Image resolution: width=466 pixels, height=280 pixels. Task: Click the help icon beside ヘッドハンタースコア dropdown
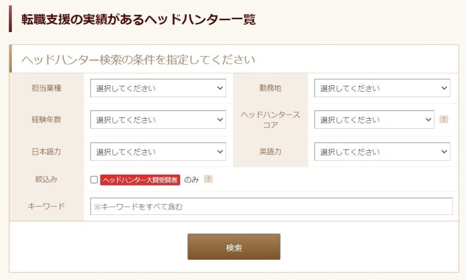[x=443, y=119]
